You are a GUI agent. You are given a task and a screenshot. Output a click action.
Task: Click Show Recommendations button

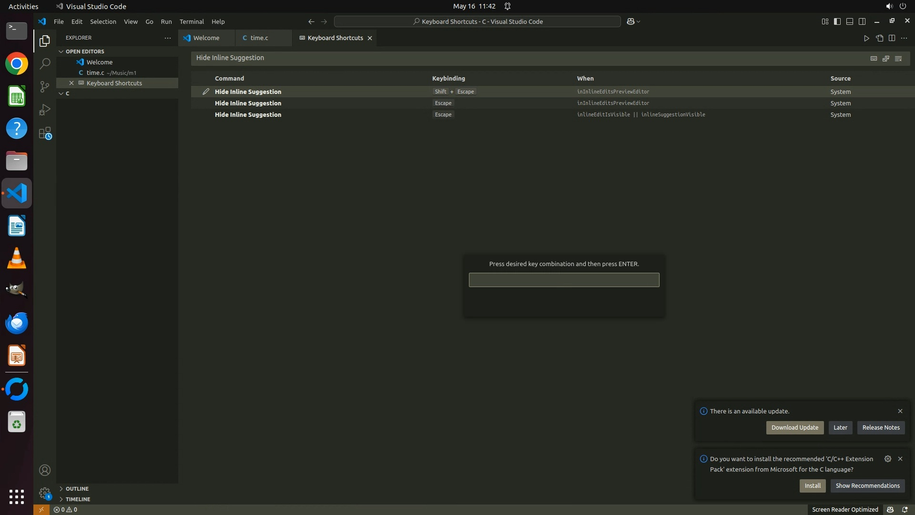(867, 486)
